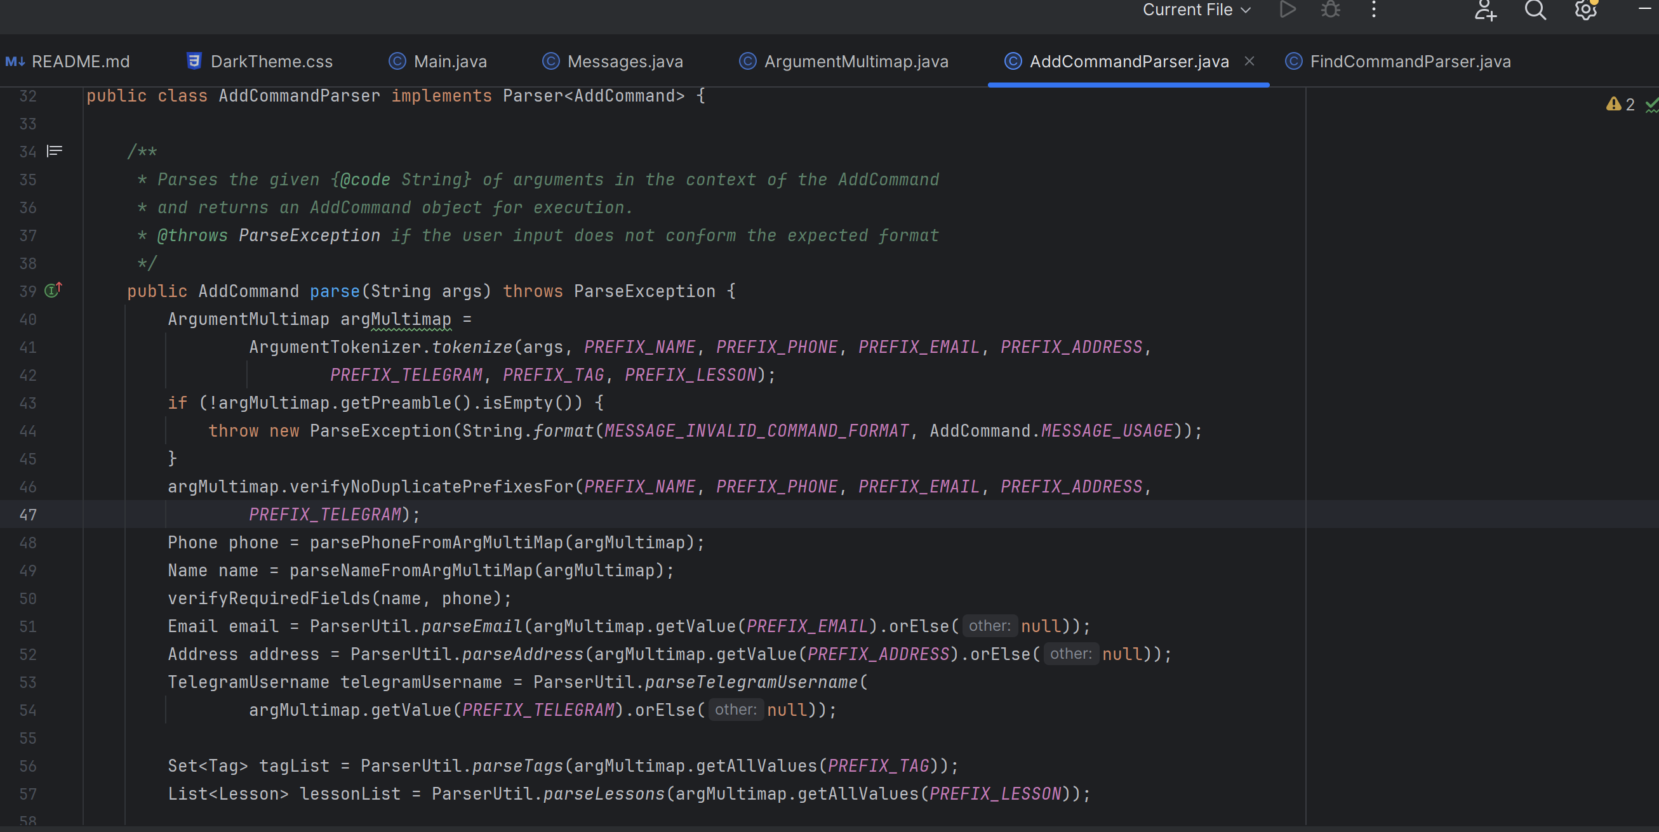The width and height of the screenshot is (1659, 832).
Task: Close the AddCommandParser.java tab
Action: tap(1249, 61)
